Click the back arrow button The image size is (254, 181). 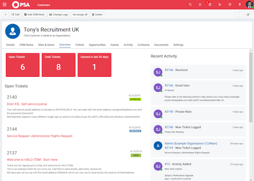pos(6,14)
